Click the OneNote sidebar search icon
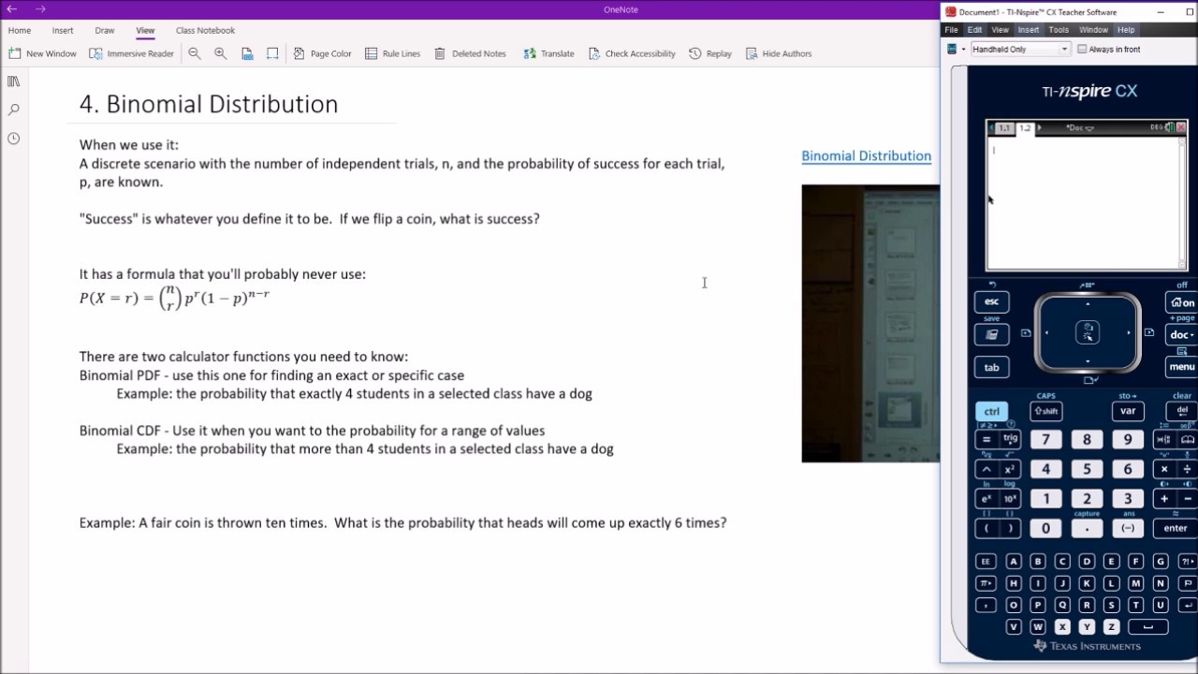This screenshot has width=1198, height=674. 13,110
